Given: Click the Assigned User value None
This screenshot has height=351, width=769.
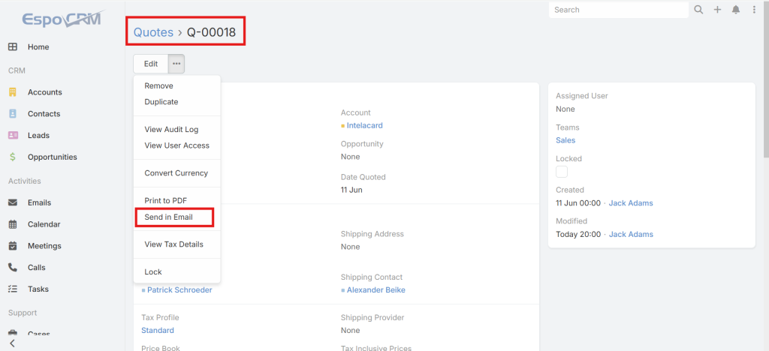Looking at the screenshot, I should tap(565, 109).
